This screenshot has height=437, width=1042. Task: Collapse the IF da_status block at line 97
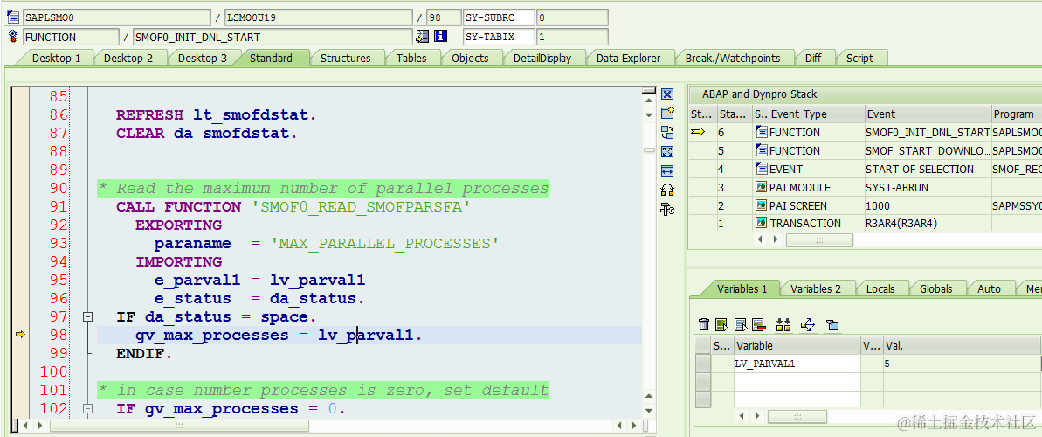[x=86, y=316]
